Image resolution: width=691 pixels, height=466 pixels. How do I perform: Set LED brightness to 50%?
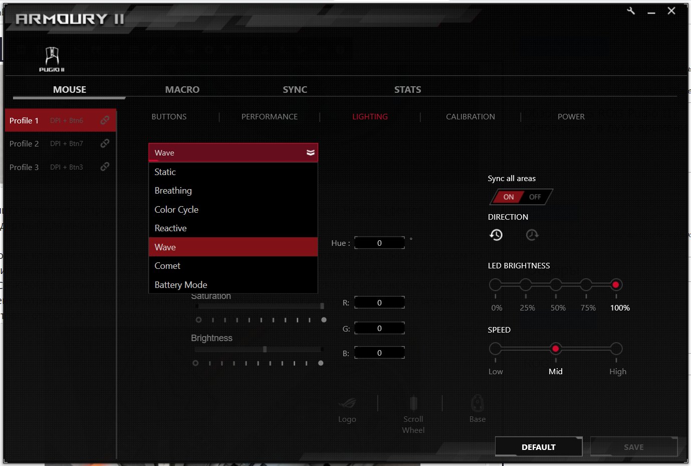coord(556,285)
